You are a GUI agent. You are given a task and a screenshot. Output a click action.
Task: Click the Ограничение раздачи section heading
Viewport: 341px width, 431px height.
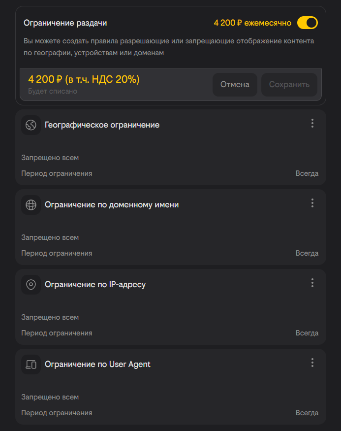point(65,23)
